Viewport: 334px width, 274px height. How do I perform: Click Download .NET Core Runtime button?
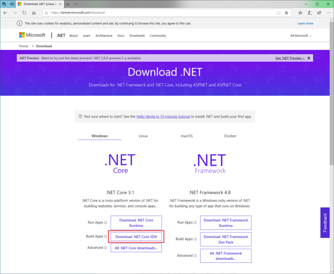coord(136,223)
